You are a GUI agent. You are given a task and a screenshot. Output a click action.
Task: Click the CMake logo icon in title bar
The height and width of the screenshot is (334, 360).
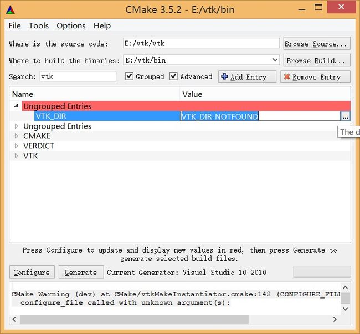pos(11,10)
